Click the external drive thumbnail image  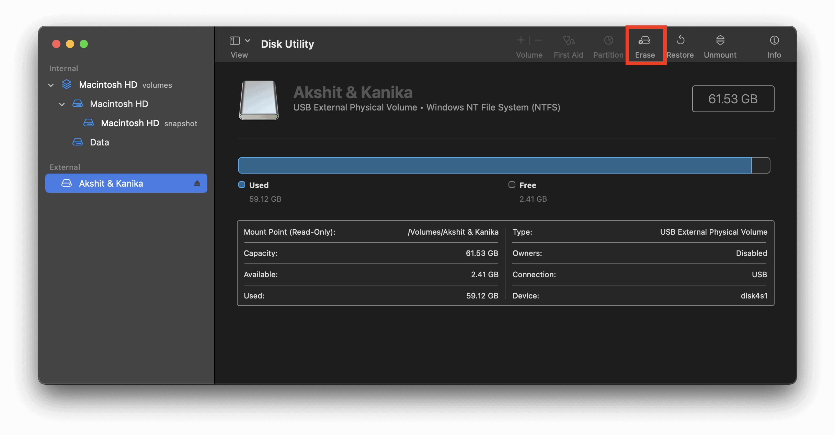tap(259, 100)
